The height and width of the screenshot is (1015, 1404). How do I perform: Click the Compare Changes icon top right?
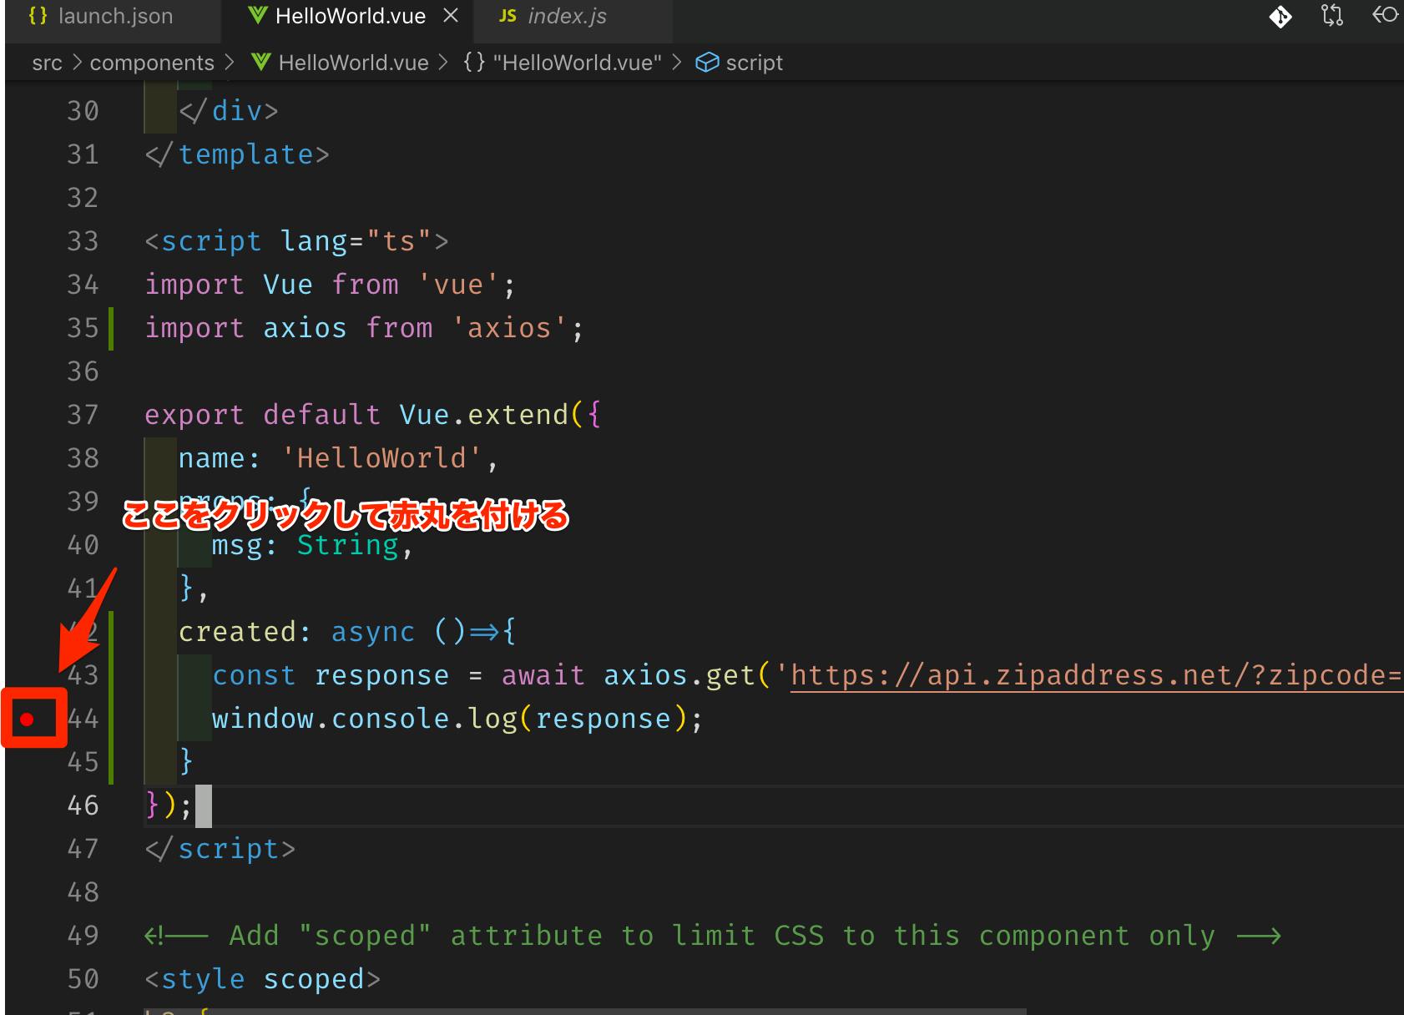click(1331, 15)
